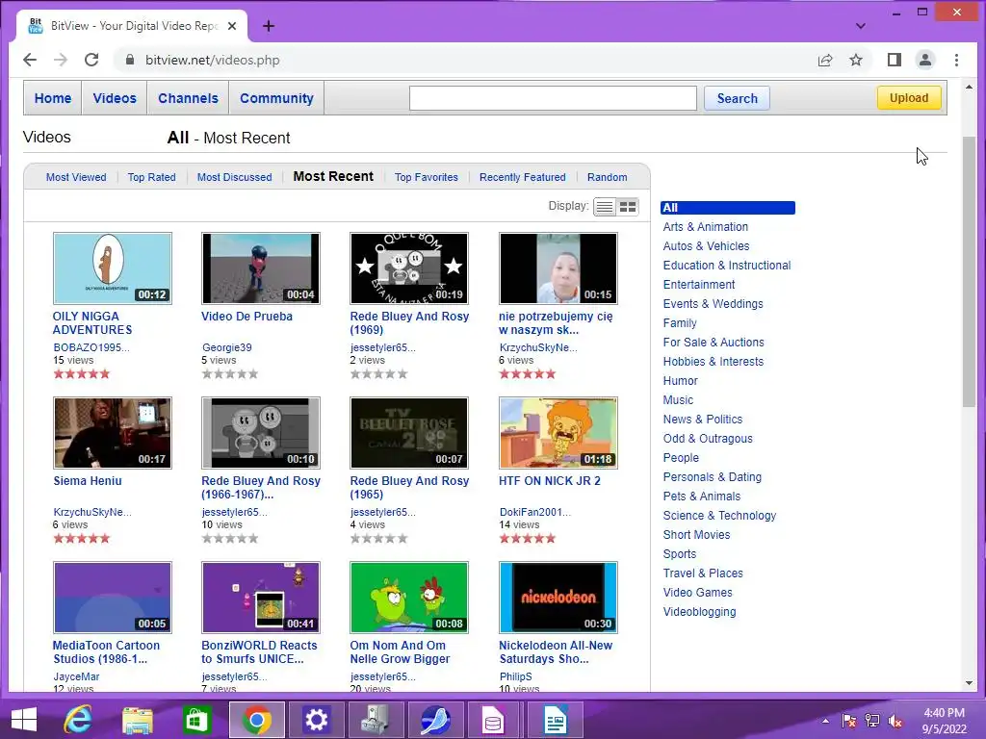Open uploader Georgie39 profile link
The height and width of the screenshot is (739, 986).
[x=227, y=347]
